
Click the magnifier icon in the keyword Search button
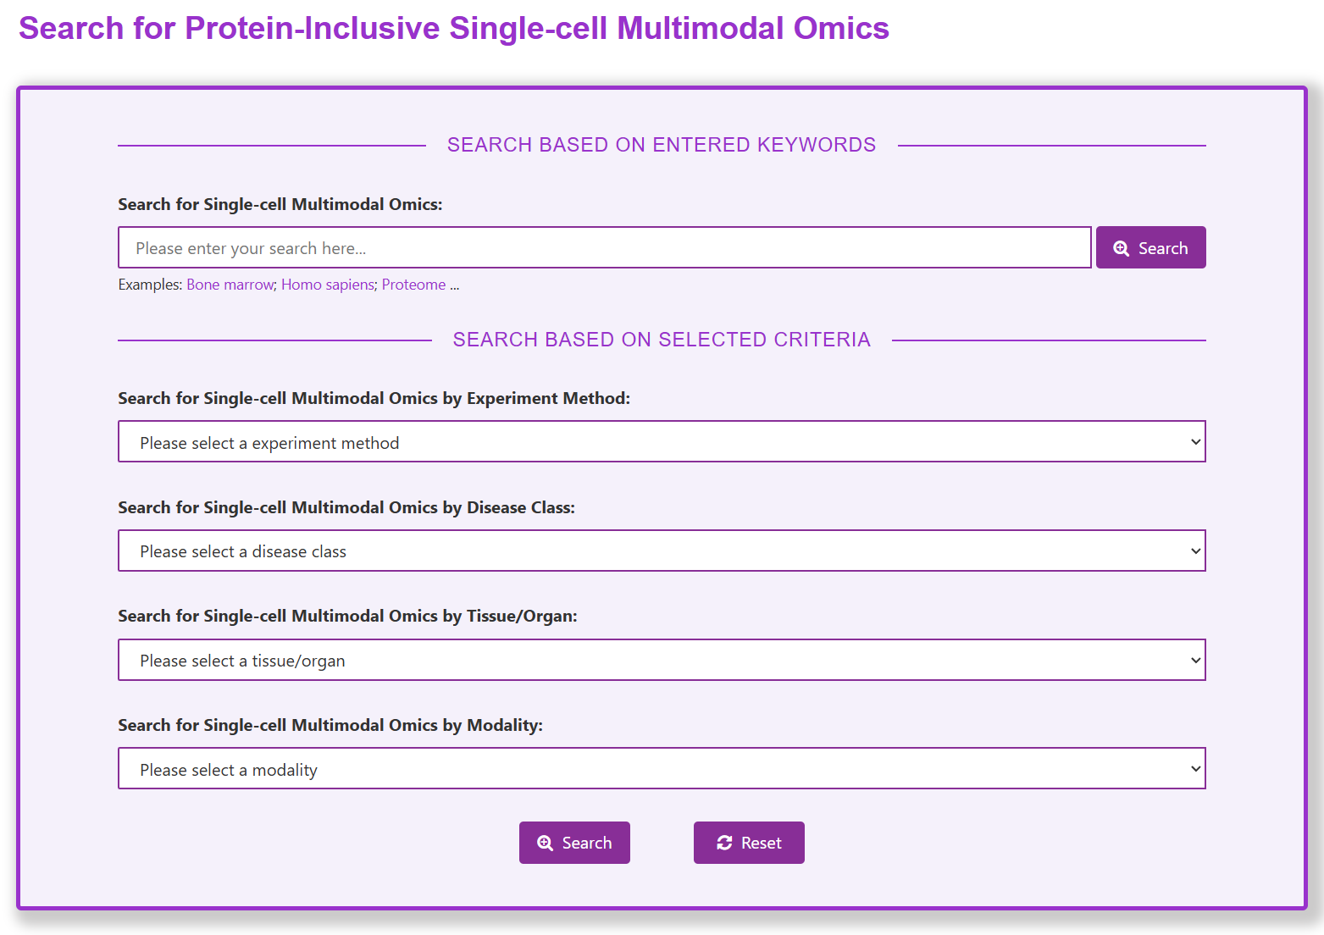point(1121,248)
